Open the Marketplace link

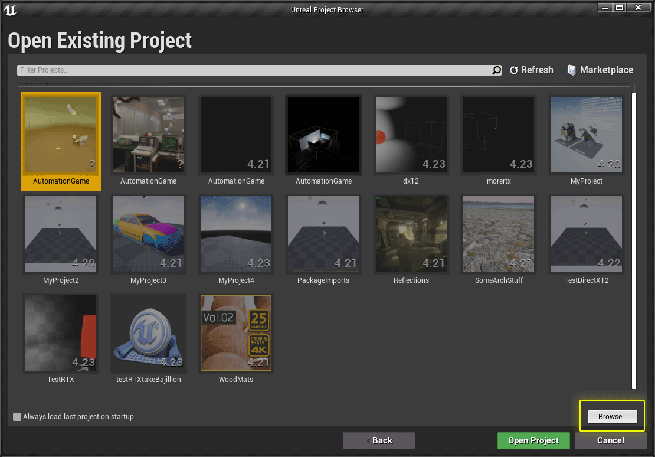coord(600,70)
